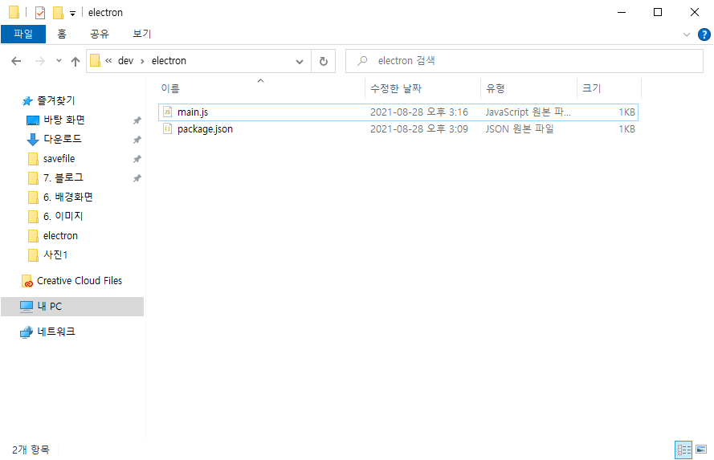The height and width of the screenshot is (460, 714).
Task: Click the electron 검색 search field
Action: tap(524, 61)
